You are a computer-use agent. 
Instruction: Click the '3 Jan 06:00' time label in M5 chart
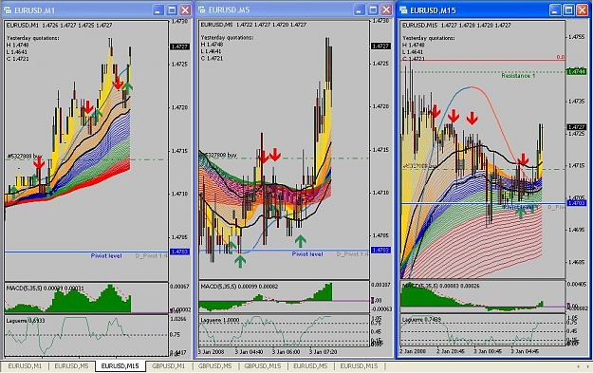point(286,352)
